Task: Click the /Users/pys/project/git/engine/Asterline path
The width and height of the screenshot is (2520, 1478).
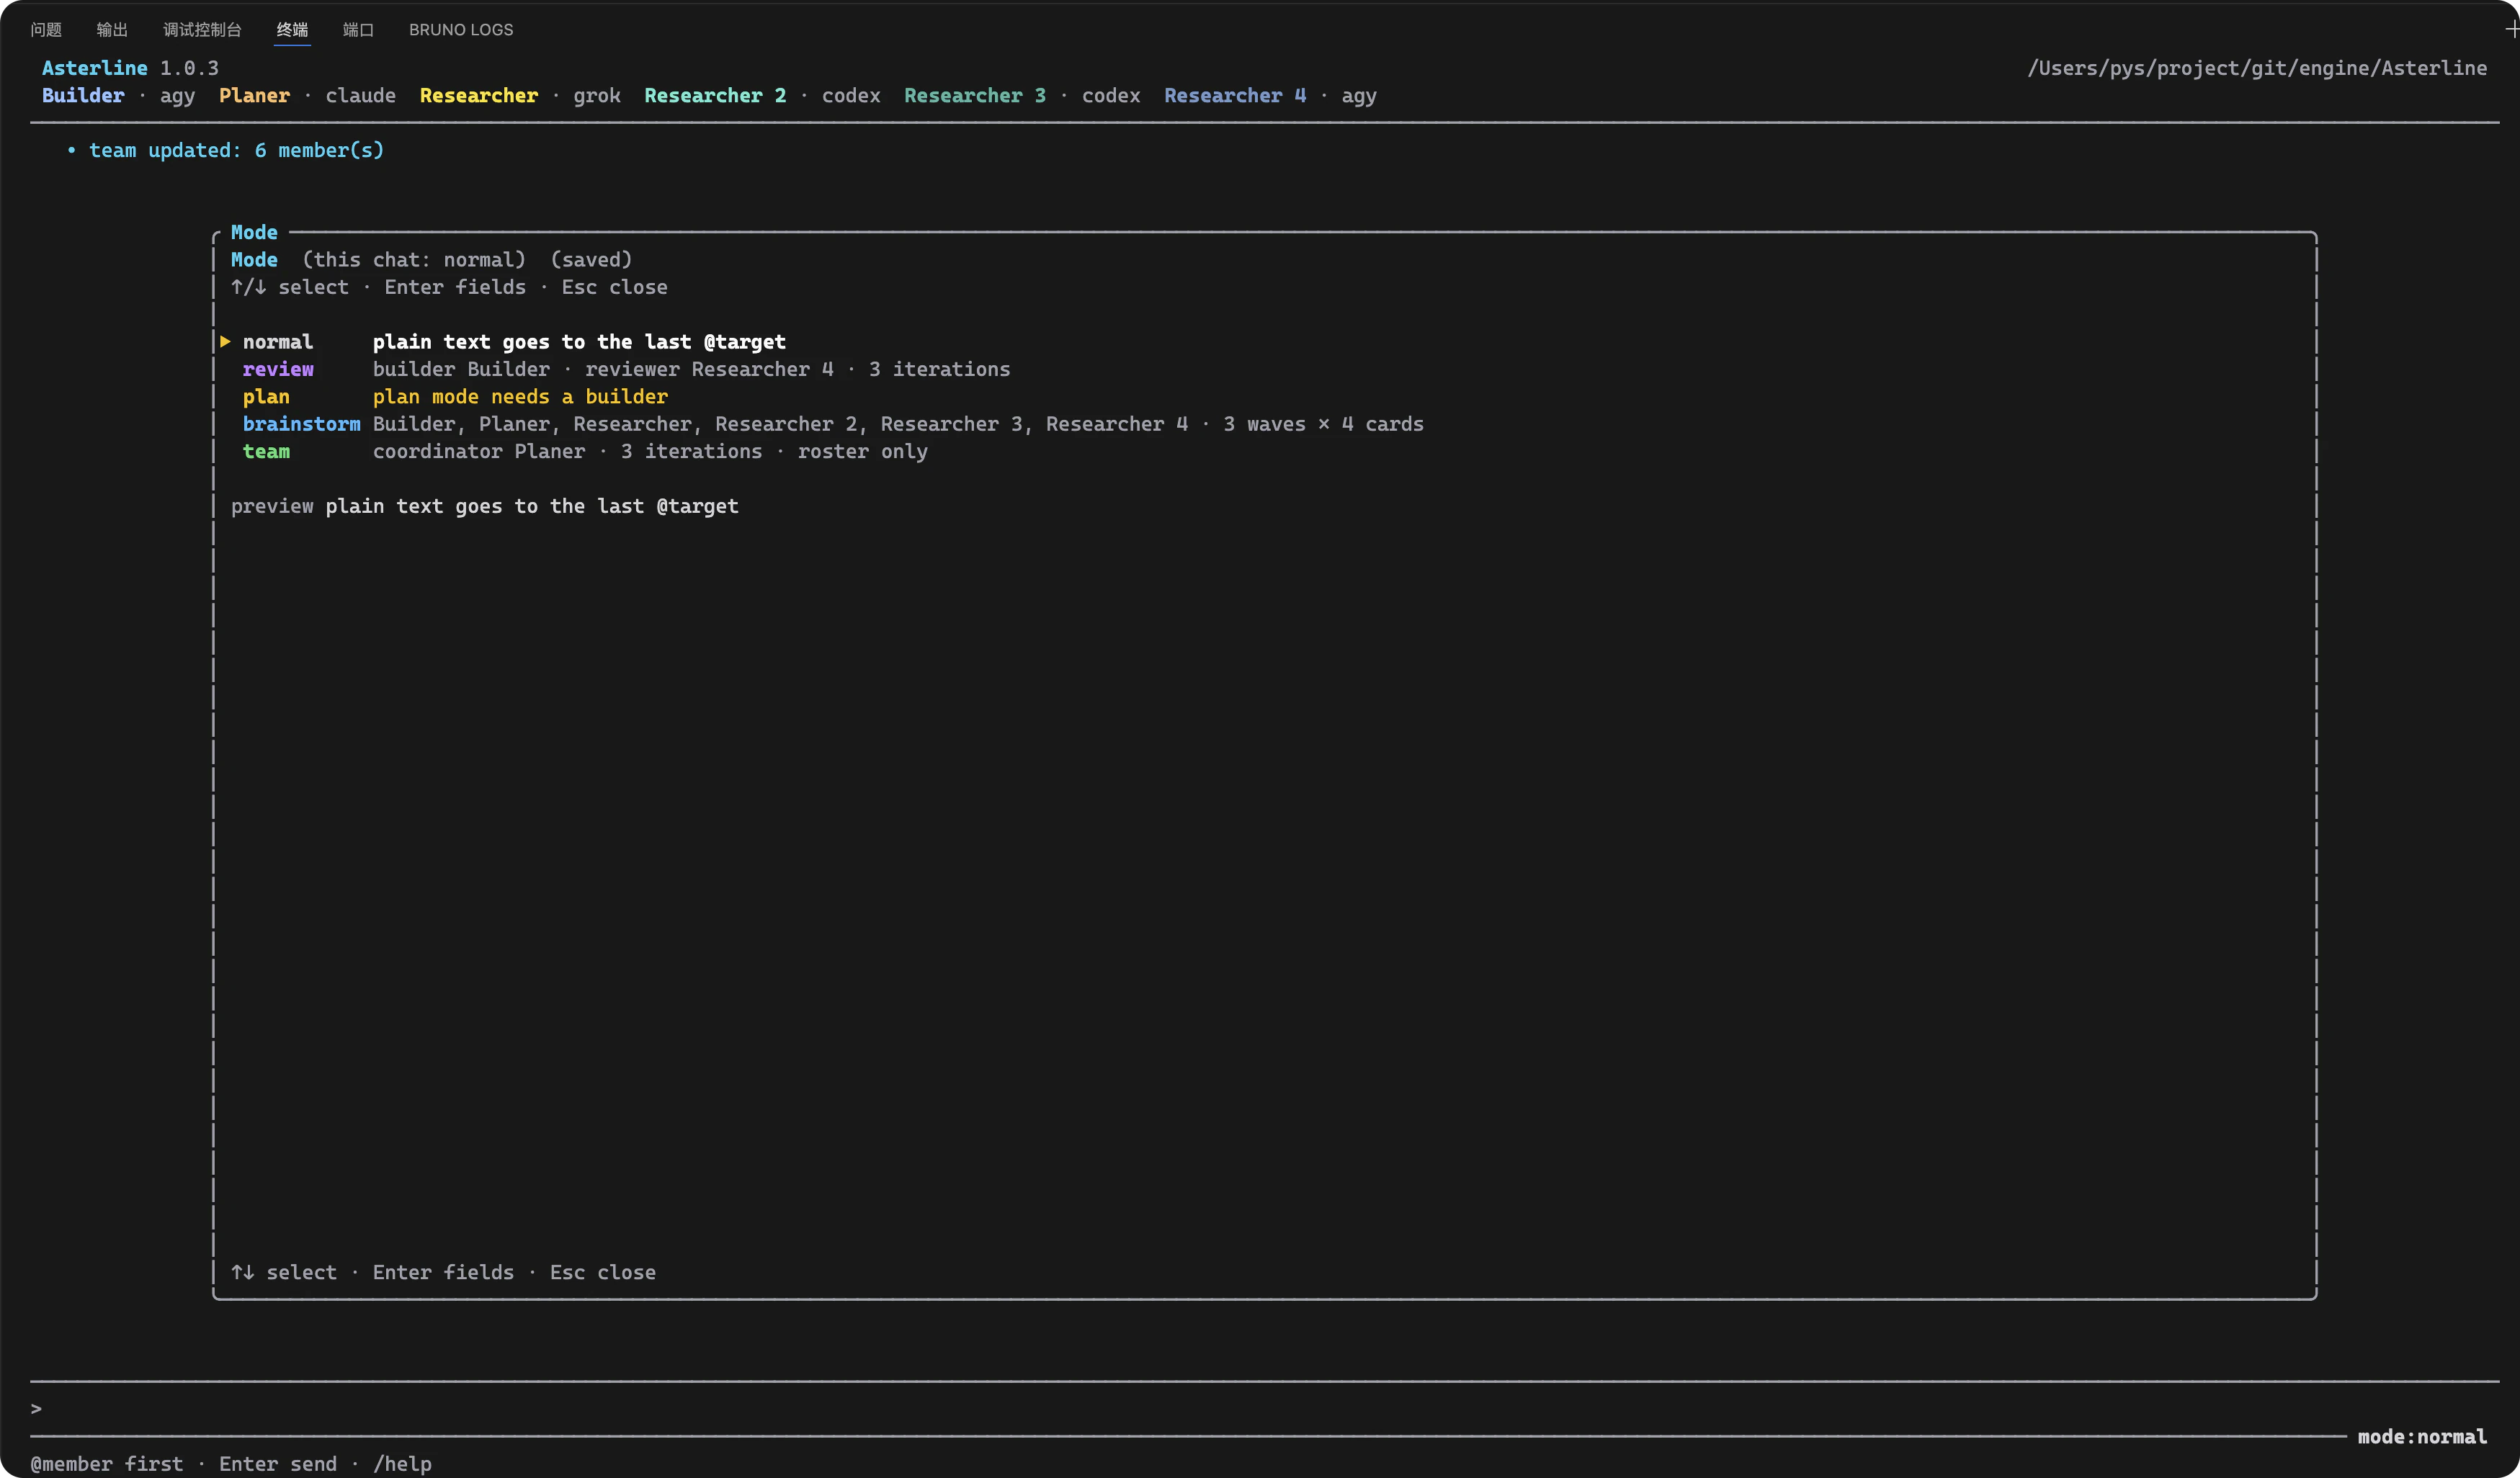Action: tap(2257, 68)
